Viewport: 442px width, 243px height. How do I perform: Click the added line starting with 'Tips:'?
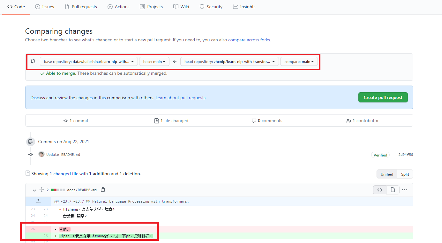106,236
